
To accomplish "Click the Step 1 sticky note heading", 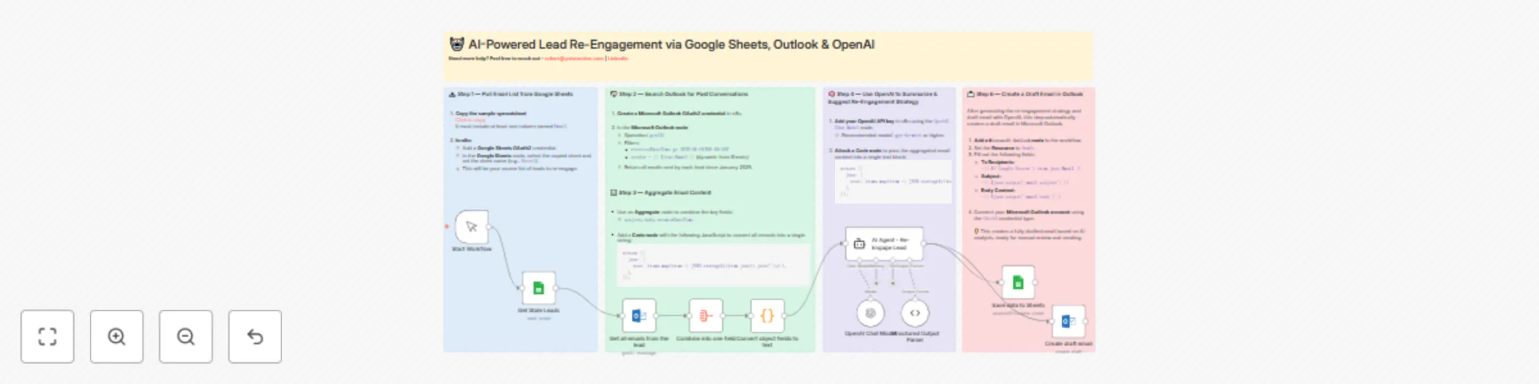I will 511,94.
